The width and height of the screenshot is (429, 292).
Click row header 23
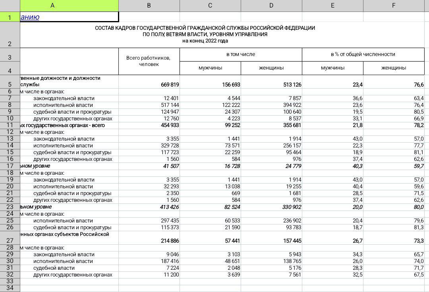(10, 207)
